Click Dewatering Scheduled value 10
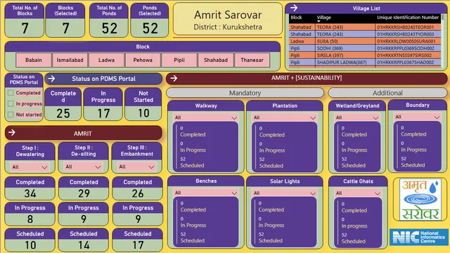450x253 pixels. point(30,245)
